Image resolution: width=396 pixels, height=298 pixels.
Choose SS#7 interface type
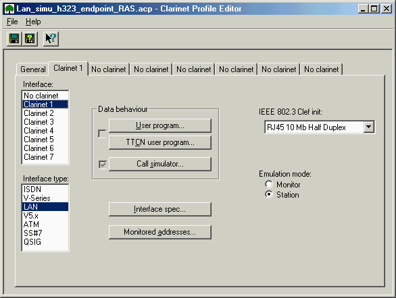coord(45,233)
